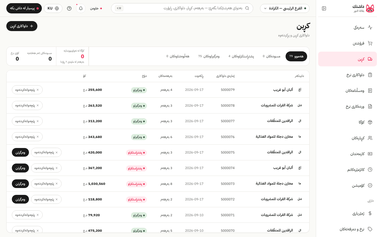The width and height of the screenshot is (379, 237).
Task: Focus the top search field
Action: point(182,8)
